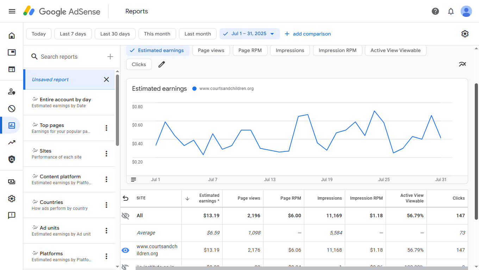Click the edit metrics pencil icon
Image resolution: width=479 pixels, height=270 pixels.
162,64
